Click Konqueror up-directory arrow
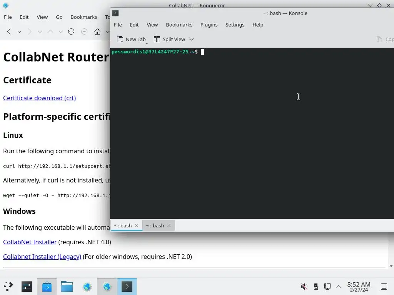The width and height of the screenshot is (394, 295). (x=50, y=31)
